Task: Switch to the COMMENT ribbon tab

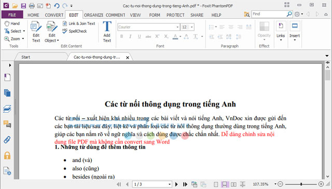Action: pyautogui.click(x=115, y=15)
